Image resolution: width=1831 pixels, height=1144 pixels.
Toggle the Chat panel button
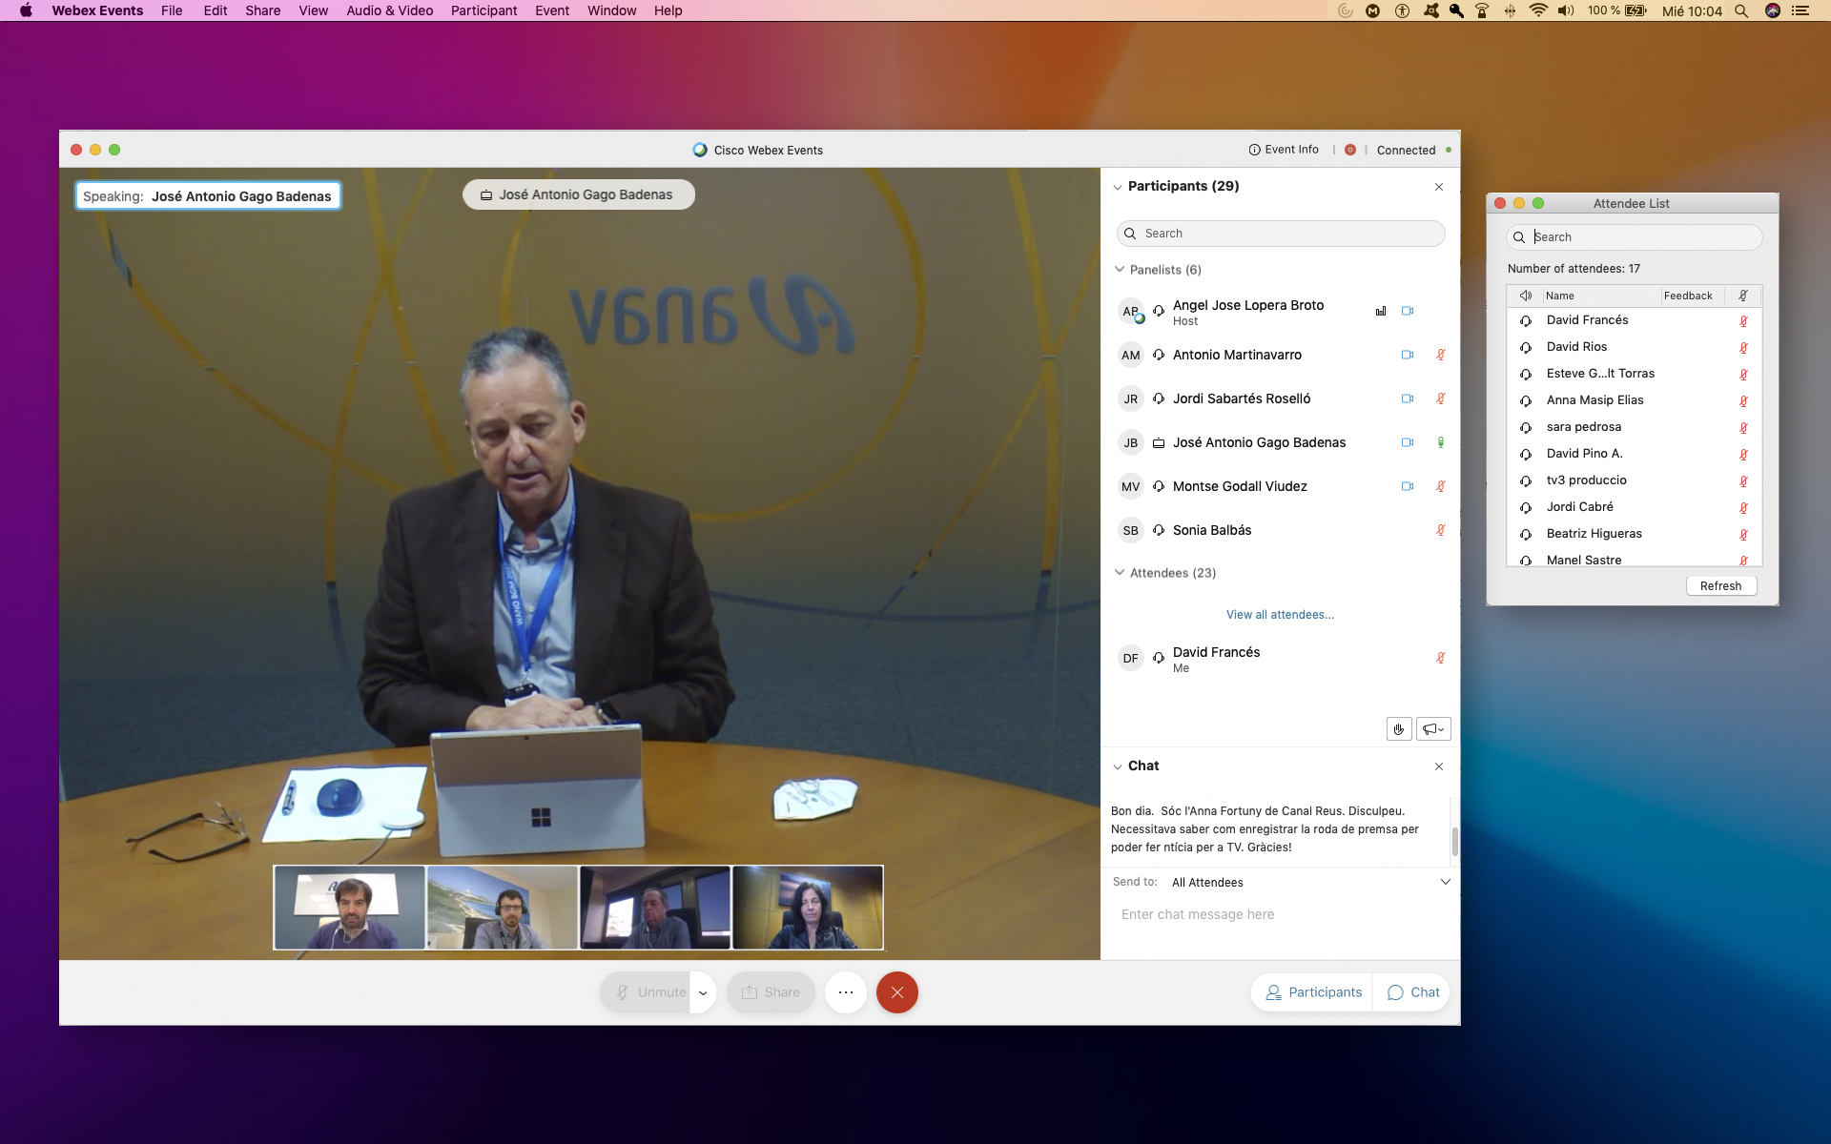tap(1413, 992)
